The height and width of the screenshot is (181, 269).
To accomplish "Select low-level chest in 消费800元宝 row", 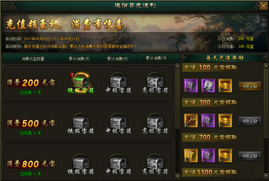I will click(81, 163).
